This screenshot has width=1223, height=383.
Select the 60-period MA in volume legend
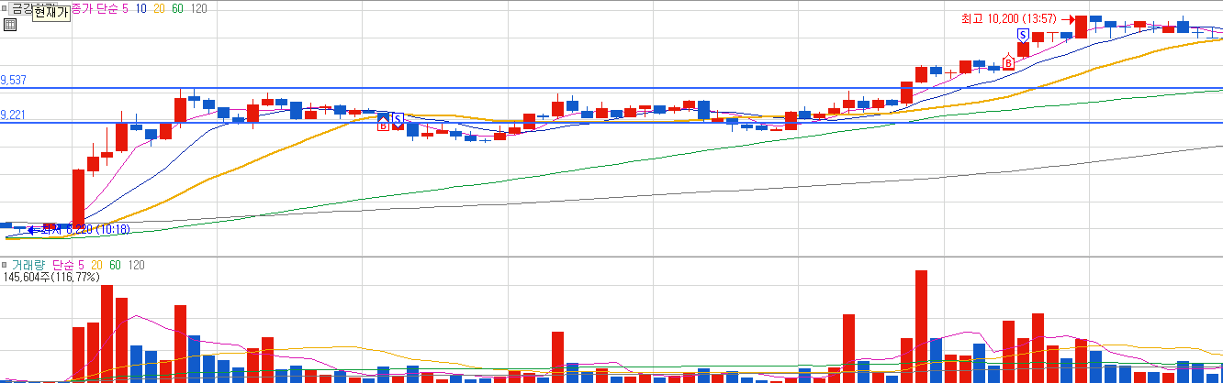[115, 265]
